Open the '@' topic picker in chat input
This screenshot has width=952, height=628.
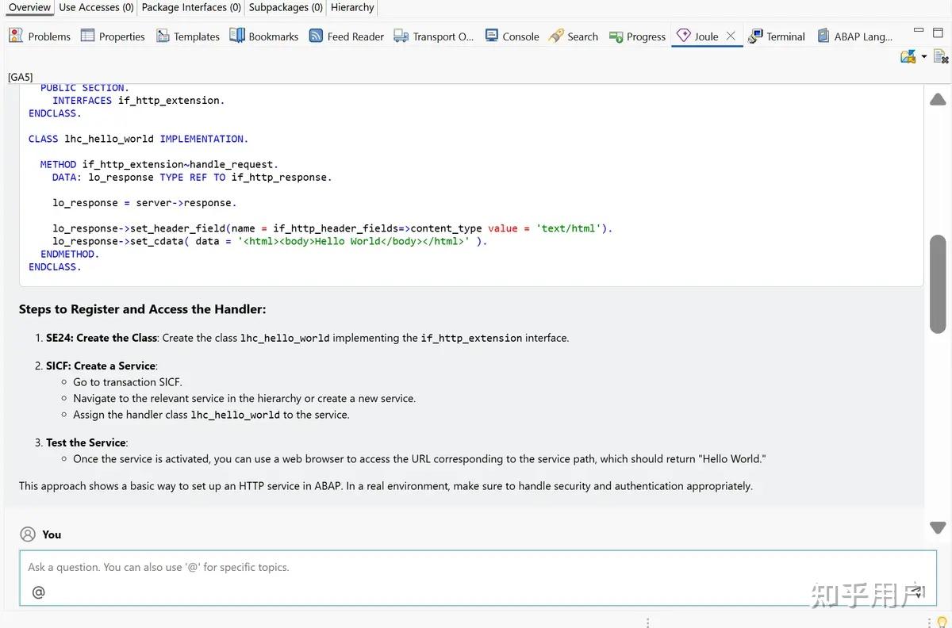(x=38, y=592)
